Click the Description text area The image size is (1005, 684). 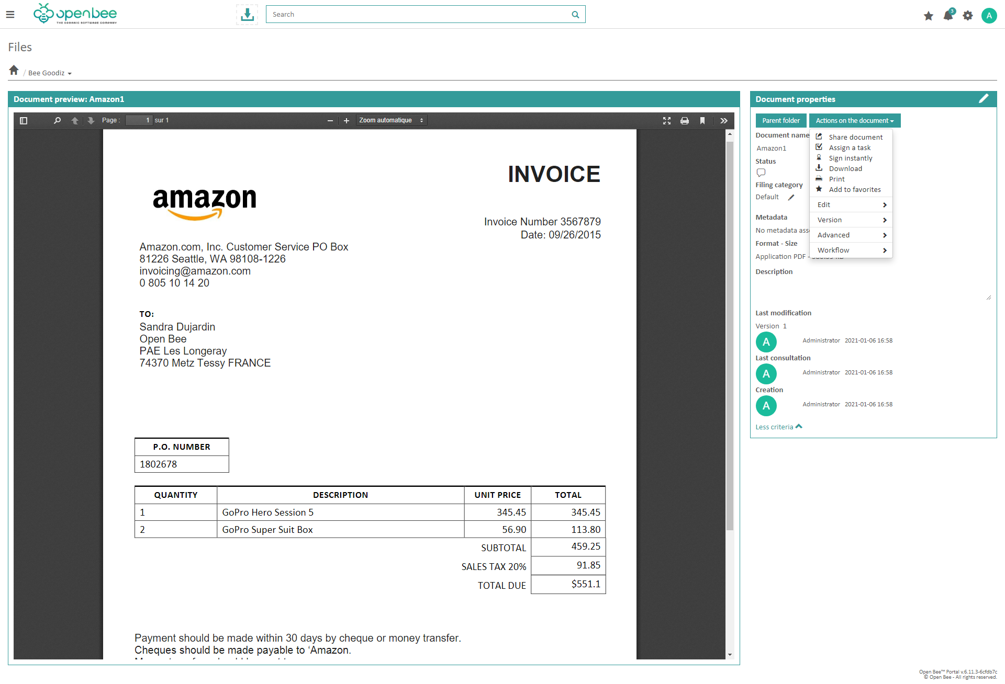pyautogui.click(x=873, y=289)
